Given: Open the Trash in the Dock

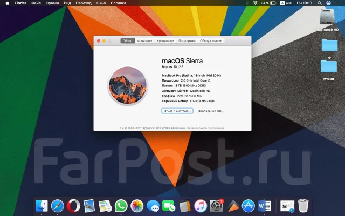Looking at the screenshot, I should pos(303,206).
